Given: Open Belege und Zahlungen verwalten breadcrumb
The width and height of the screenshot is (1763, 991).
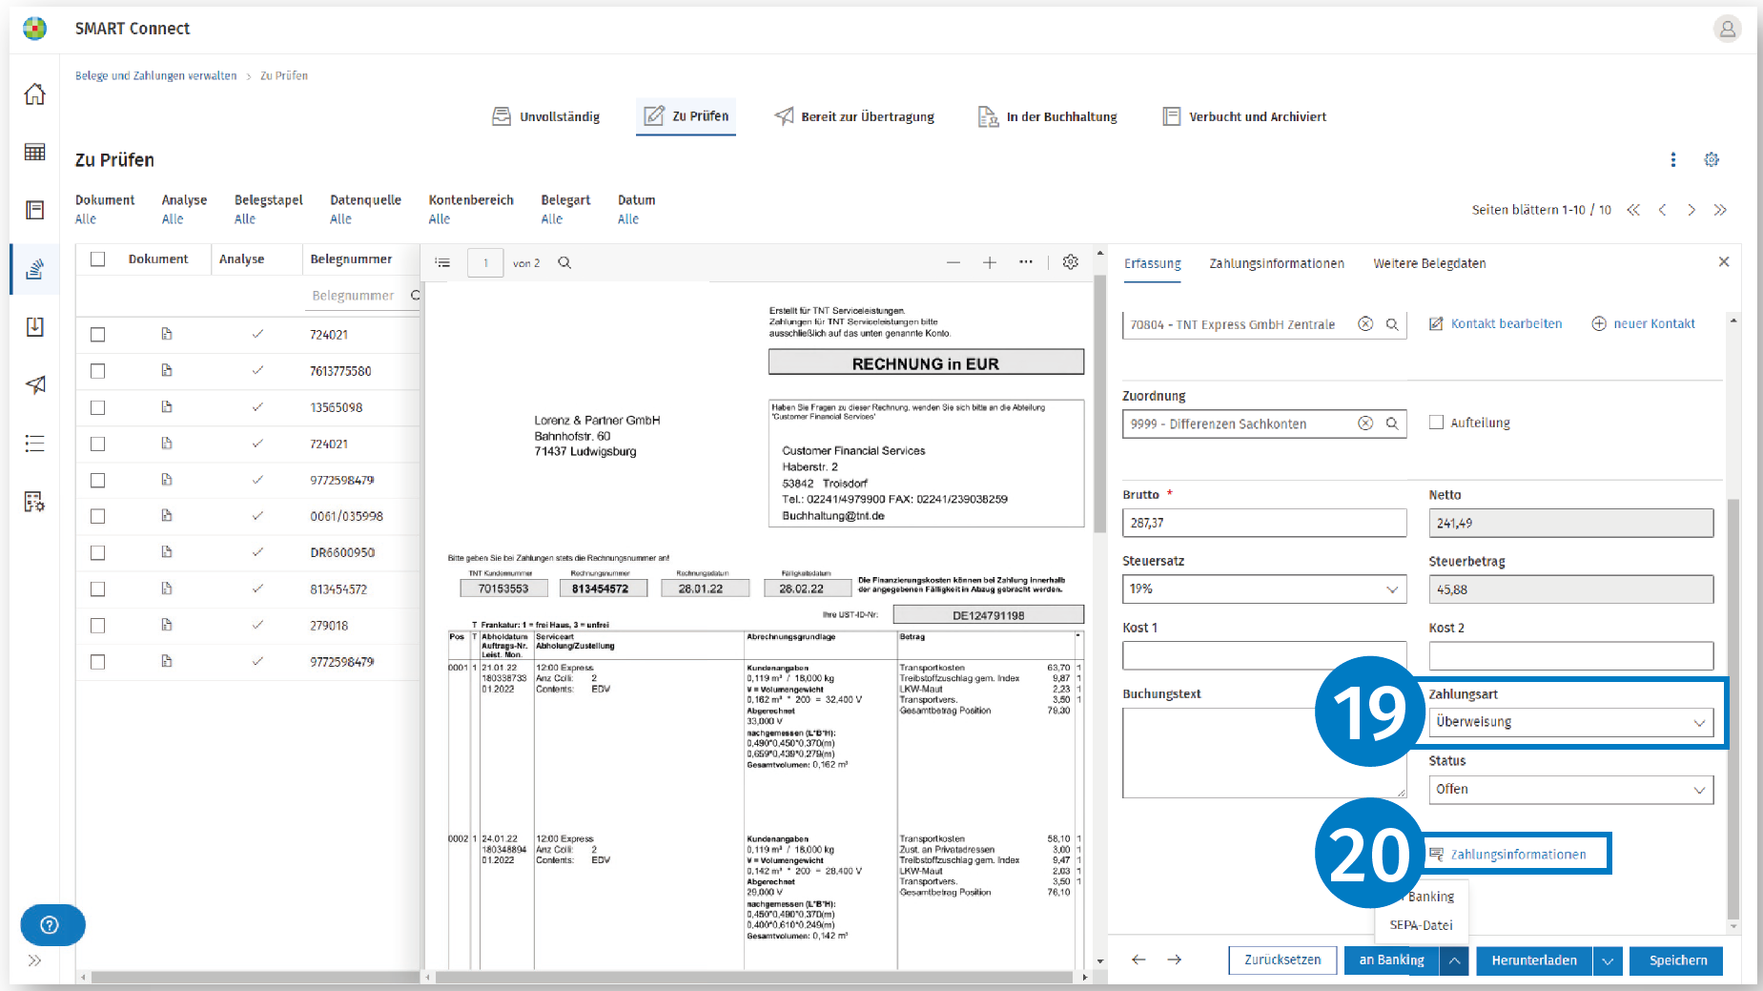Looking at the screenshot, I should (155, 75).
